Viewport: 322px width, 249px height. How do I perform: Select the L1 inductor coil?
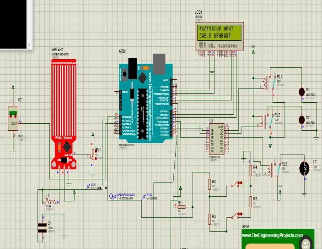[x=50, y=201]
